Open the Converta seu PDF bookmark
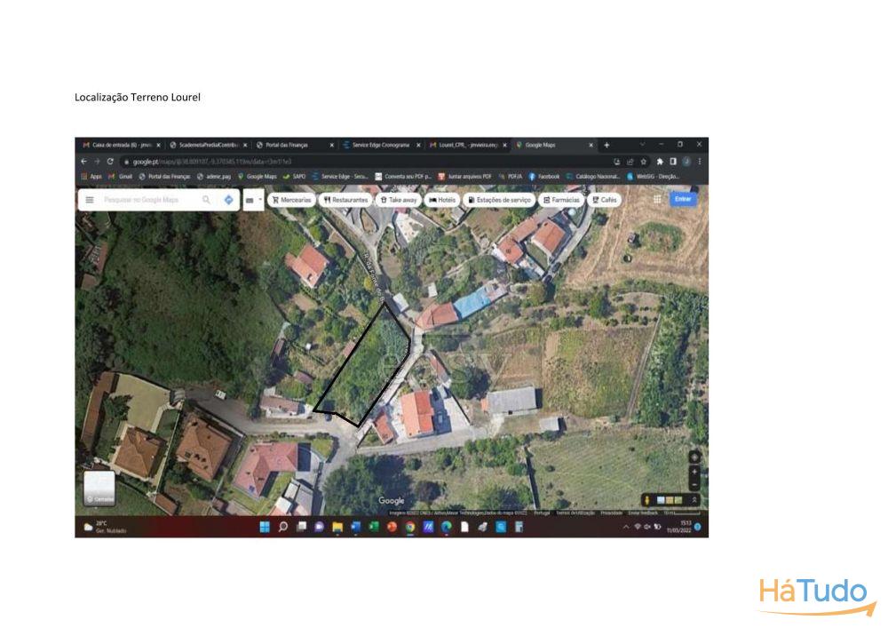The image size is (888, 628). (x=403, y=177)
